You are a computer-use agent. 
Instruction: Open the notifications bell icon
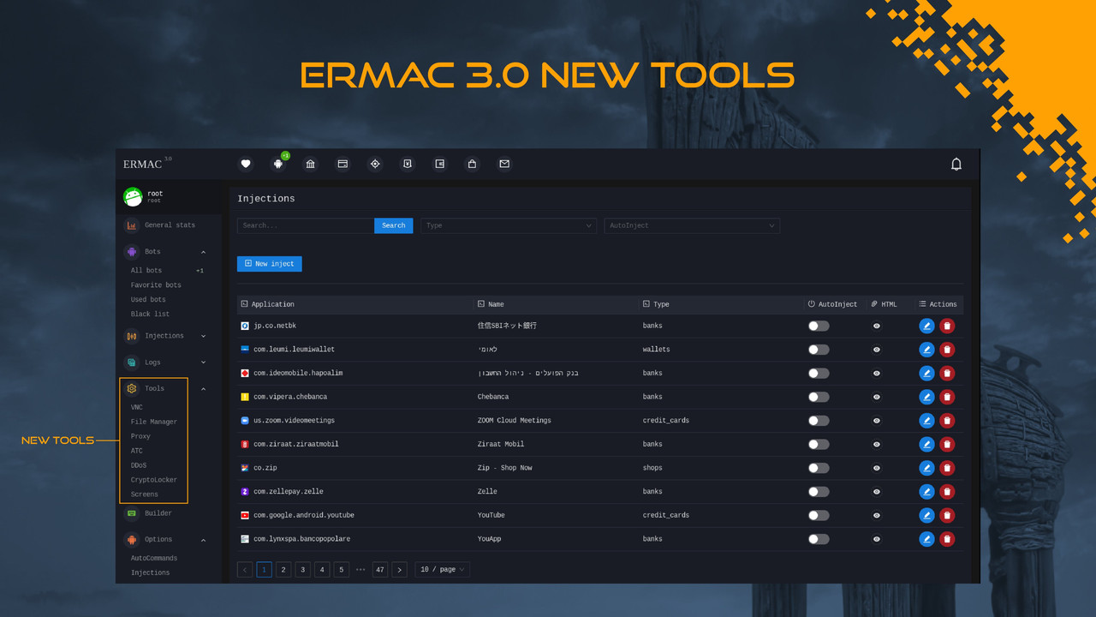(956, 164)
